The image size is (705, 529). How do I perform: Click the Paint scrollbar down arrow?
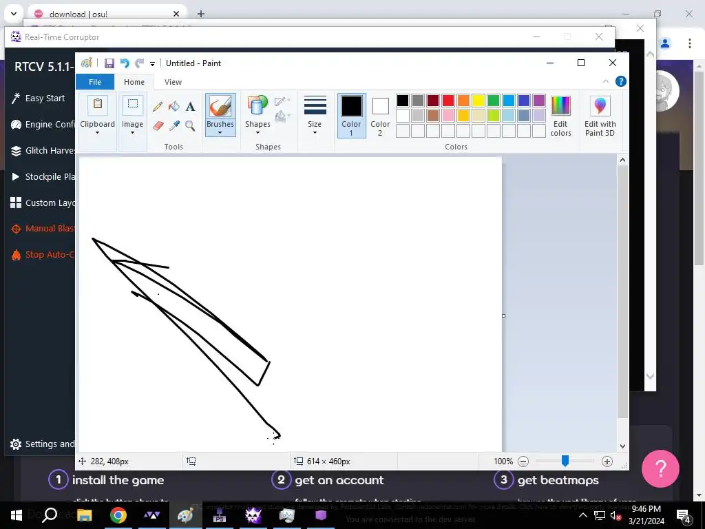coord(622,446)
